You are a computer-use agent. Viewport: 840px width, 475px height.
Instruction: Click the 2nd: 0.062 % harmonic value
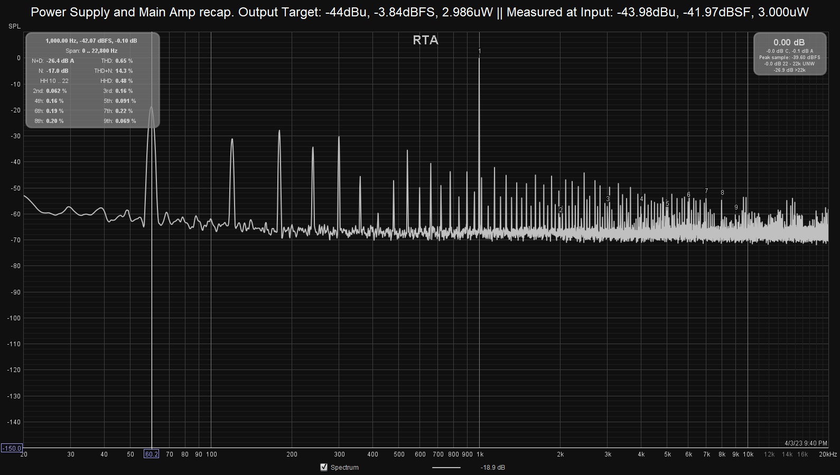(50, 91)
